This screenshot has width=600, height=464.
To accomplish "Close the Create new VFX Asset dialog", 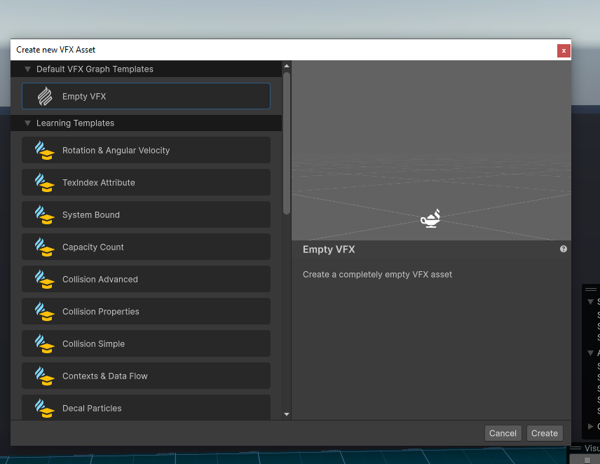I will (564, 50).
